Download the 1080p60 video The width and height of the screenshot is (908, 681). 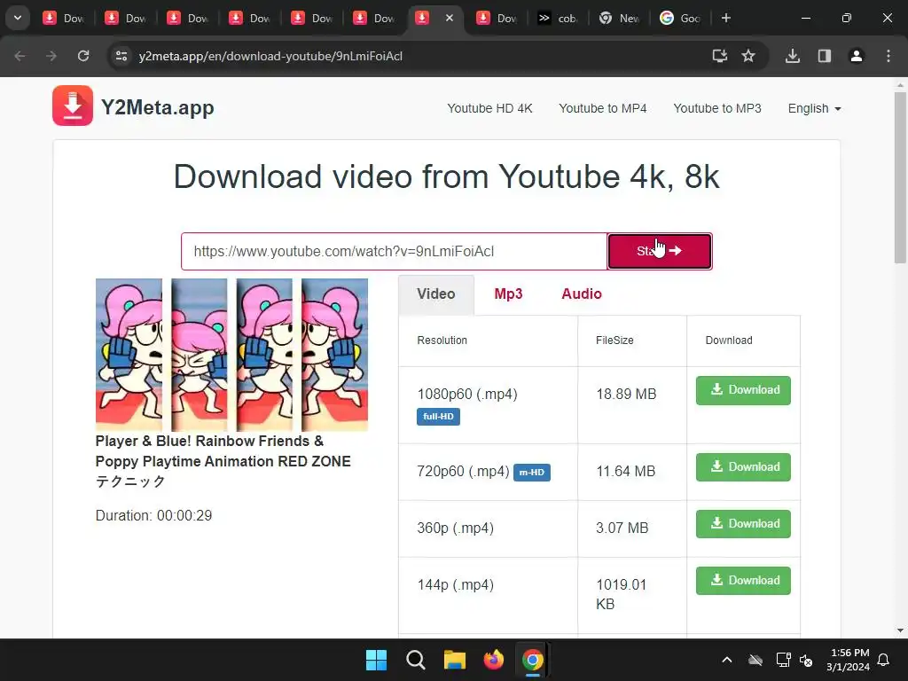coord(743,390)
